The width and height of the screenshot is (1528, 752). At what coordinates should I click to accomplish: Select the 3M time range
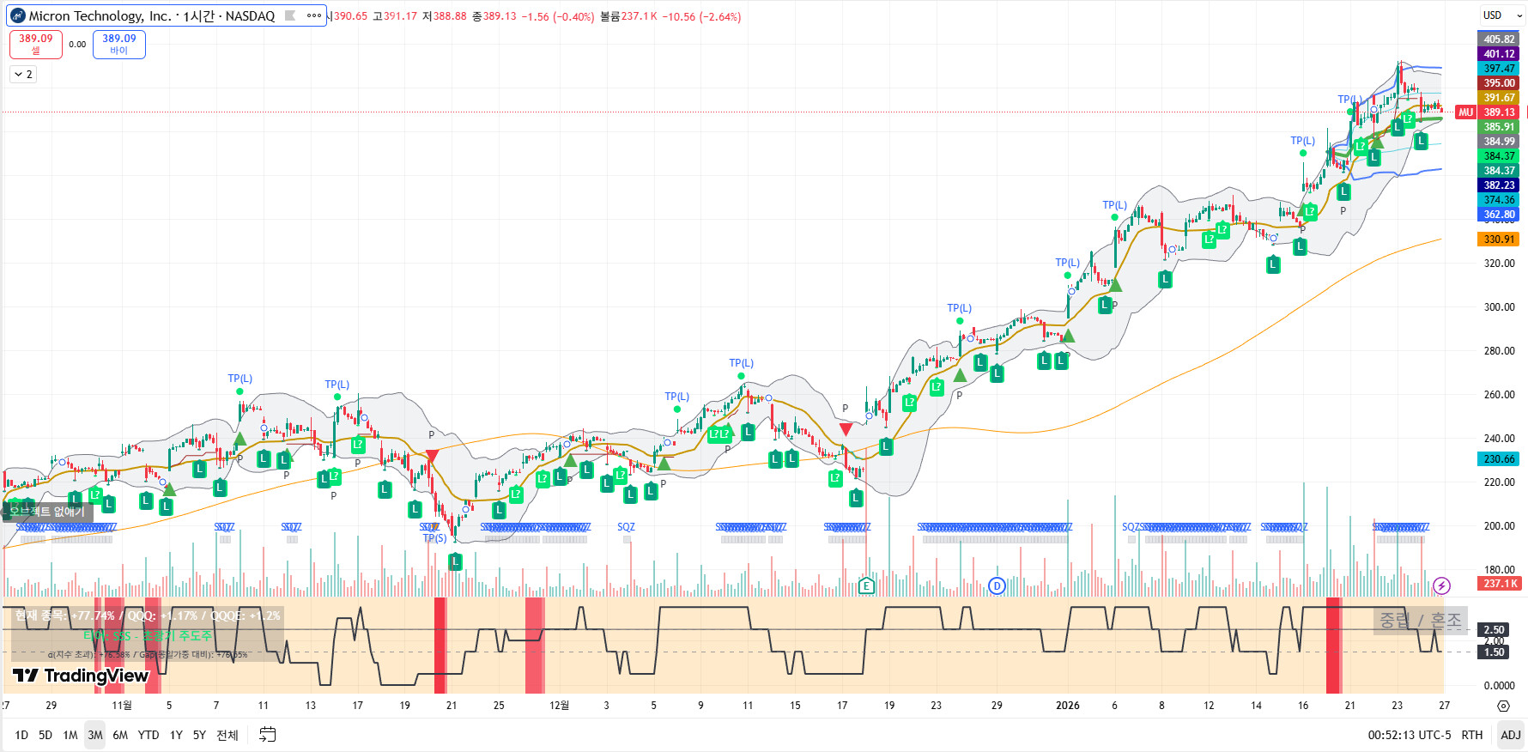click(x=95, y=735)
